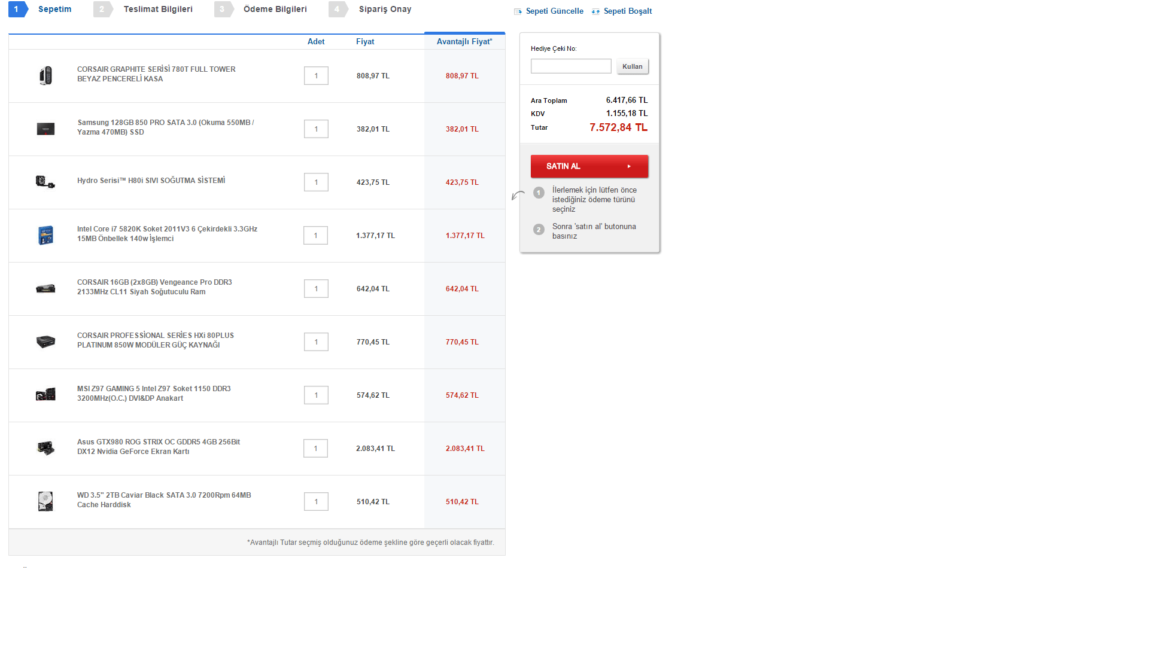Click the Hydro H80i cooler product image
The width and height of the screenshot is (1149, 646).
[x=45, y=182]
